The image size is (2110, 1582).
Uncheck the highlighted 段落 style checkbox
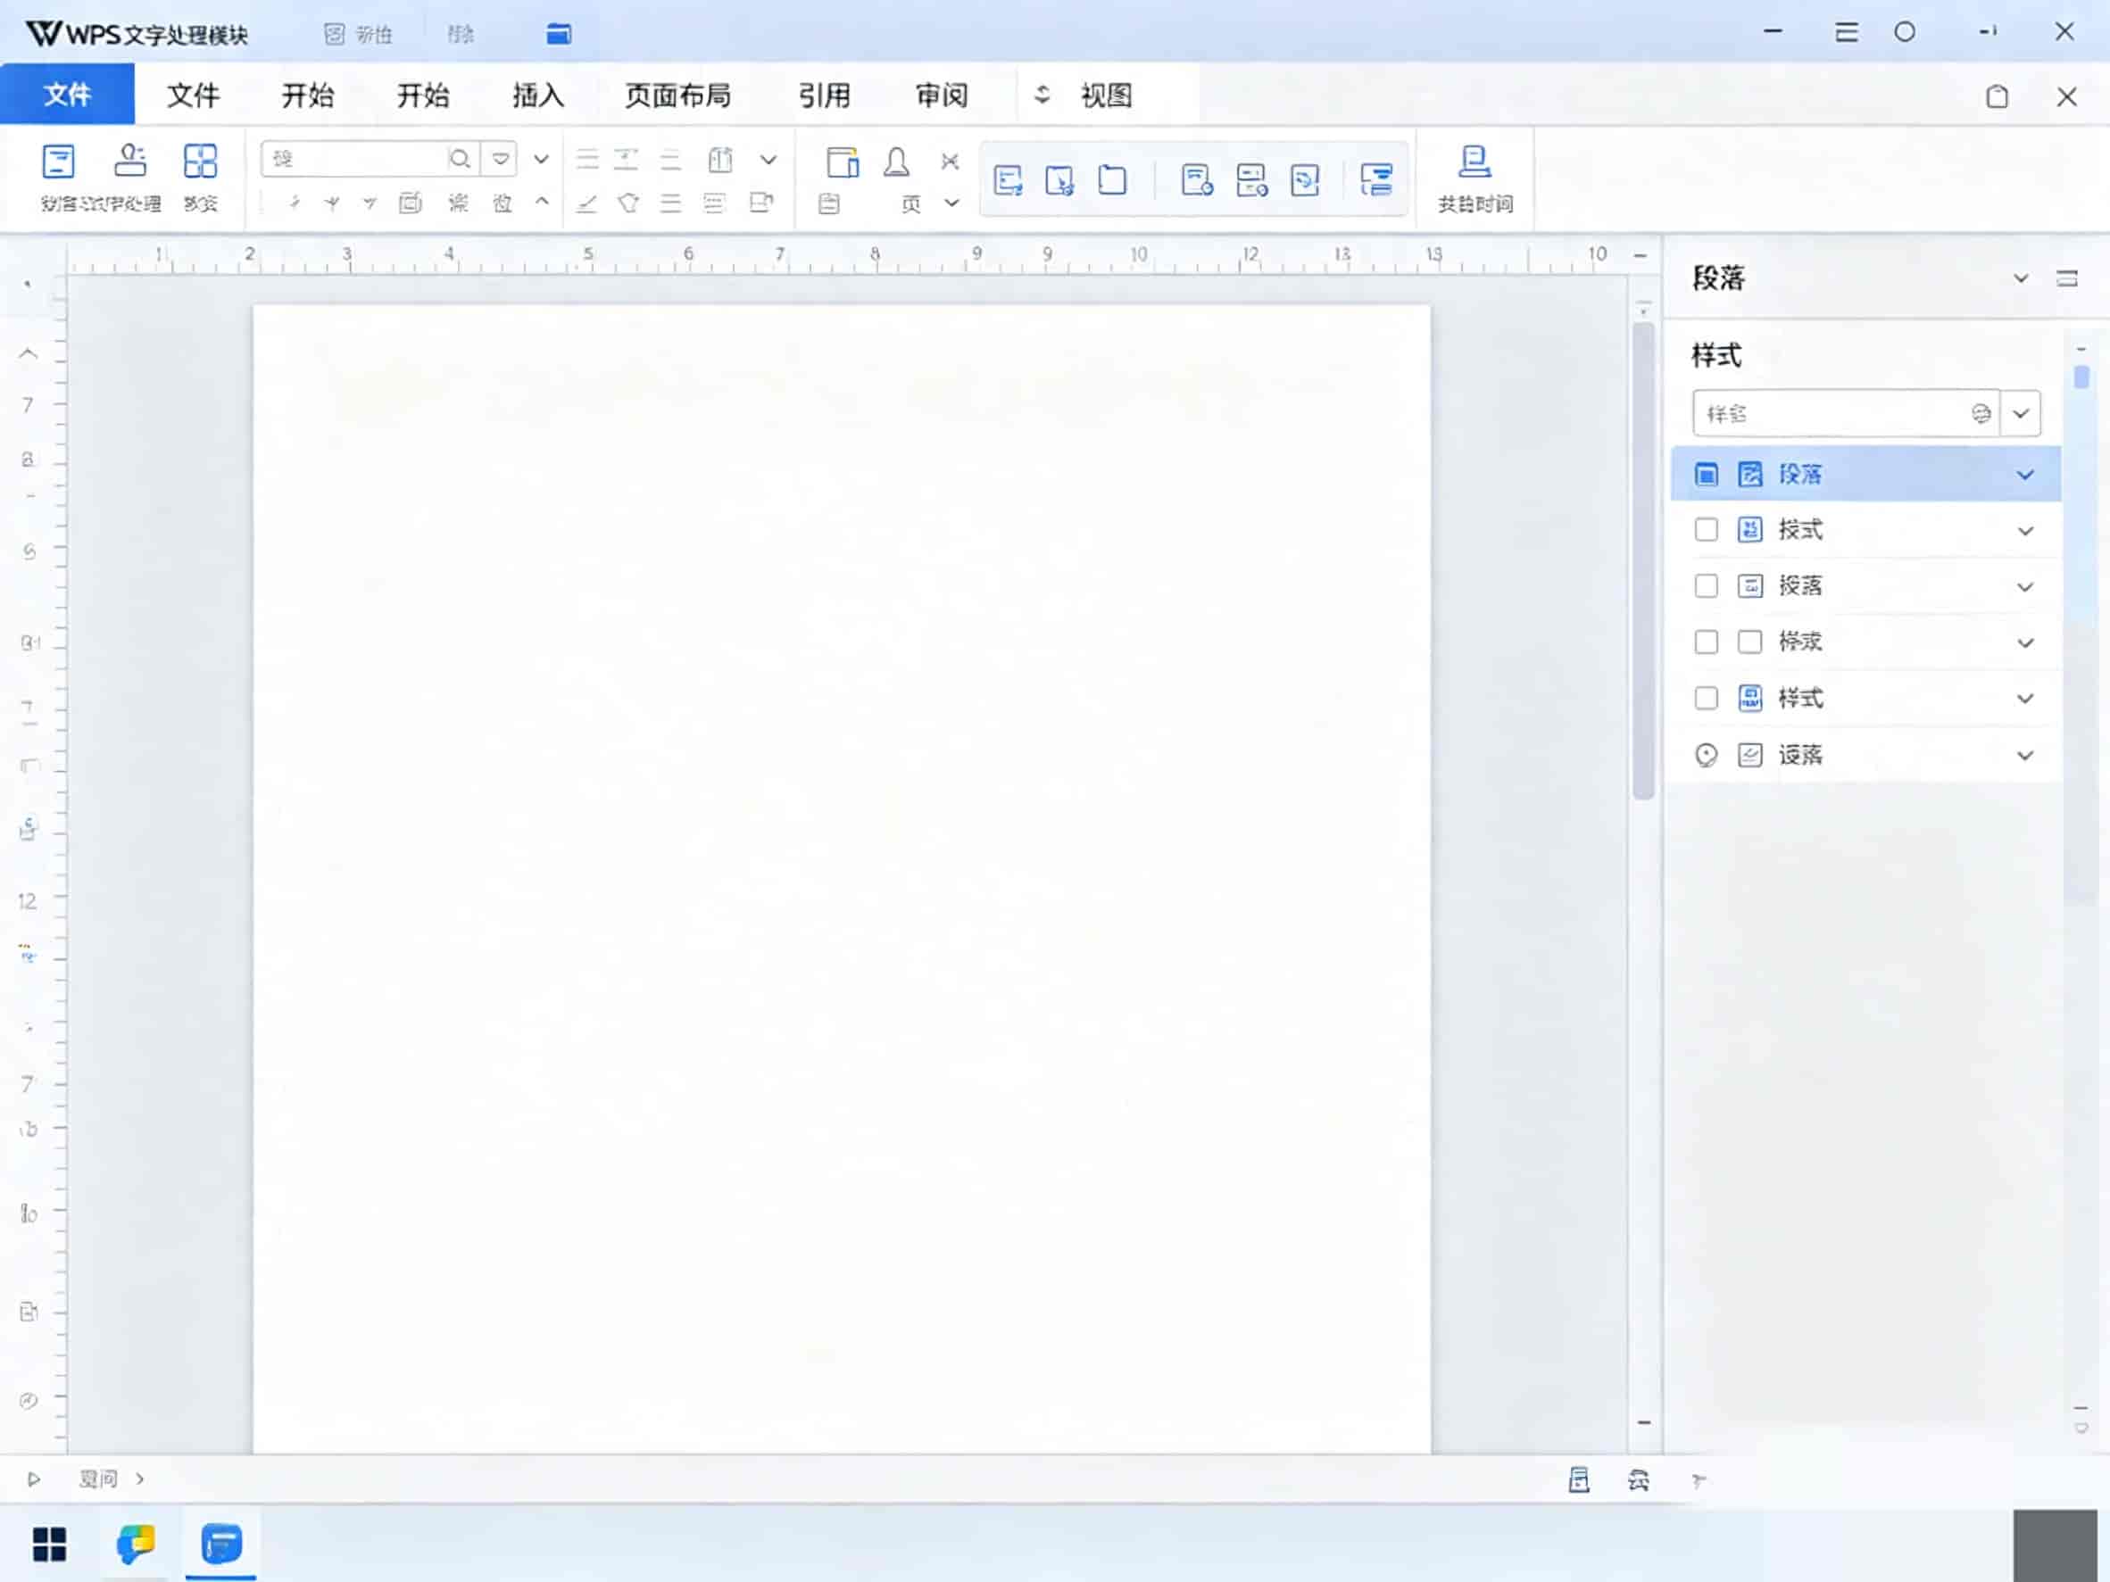point(1706,474)
